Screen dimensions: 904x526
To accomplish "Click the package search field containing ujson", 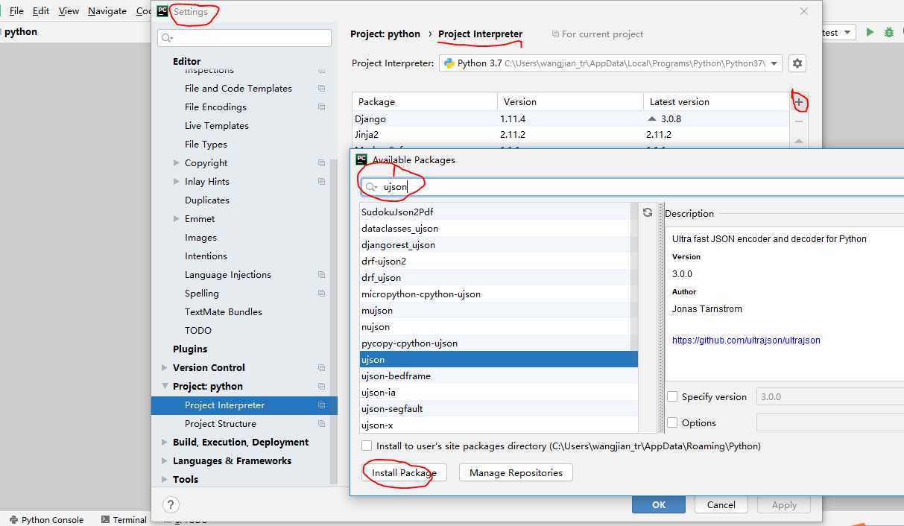I will pos(632,187).
